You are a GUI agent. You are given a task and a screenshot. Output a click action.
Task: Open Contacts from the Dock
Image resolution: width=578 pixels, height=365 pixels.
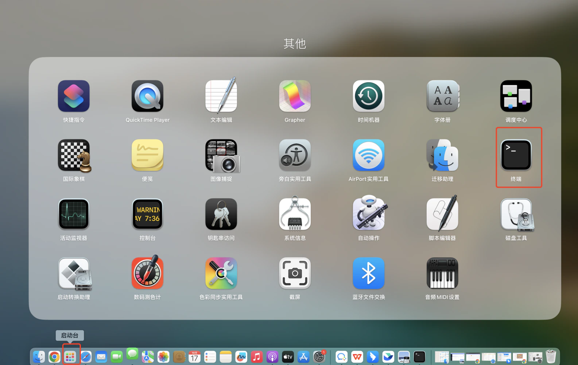179,357
